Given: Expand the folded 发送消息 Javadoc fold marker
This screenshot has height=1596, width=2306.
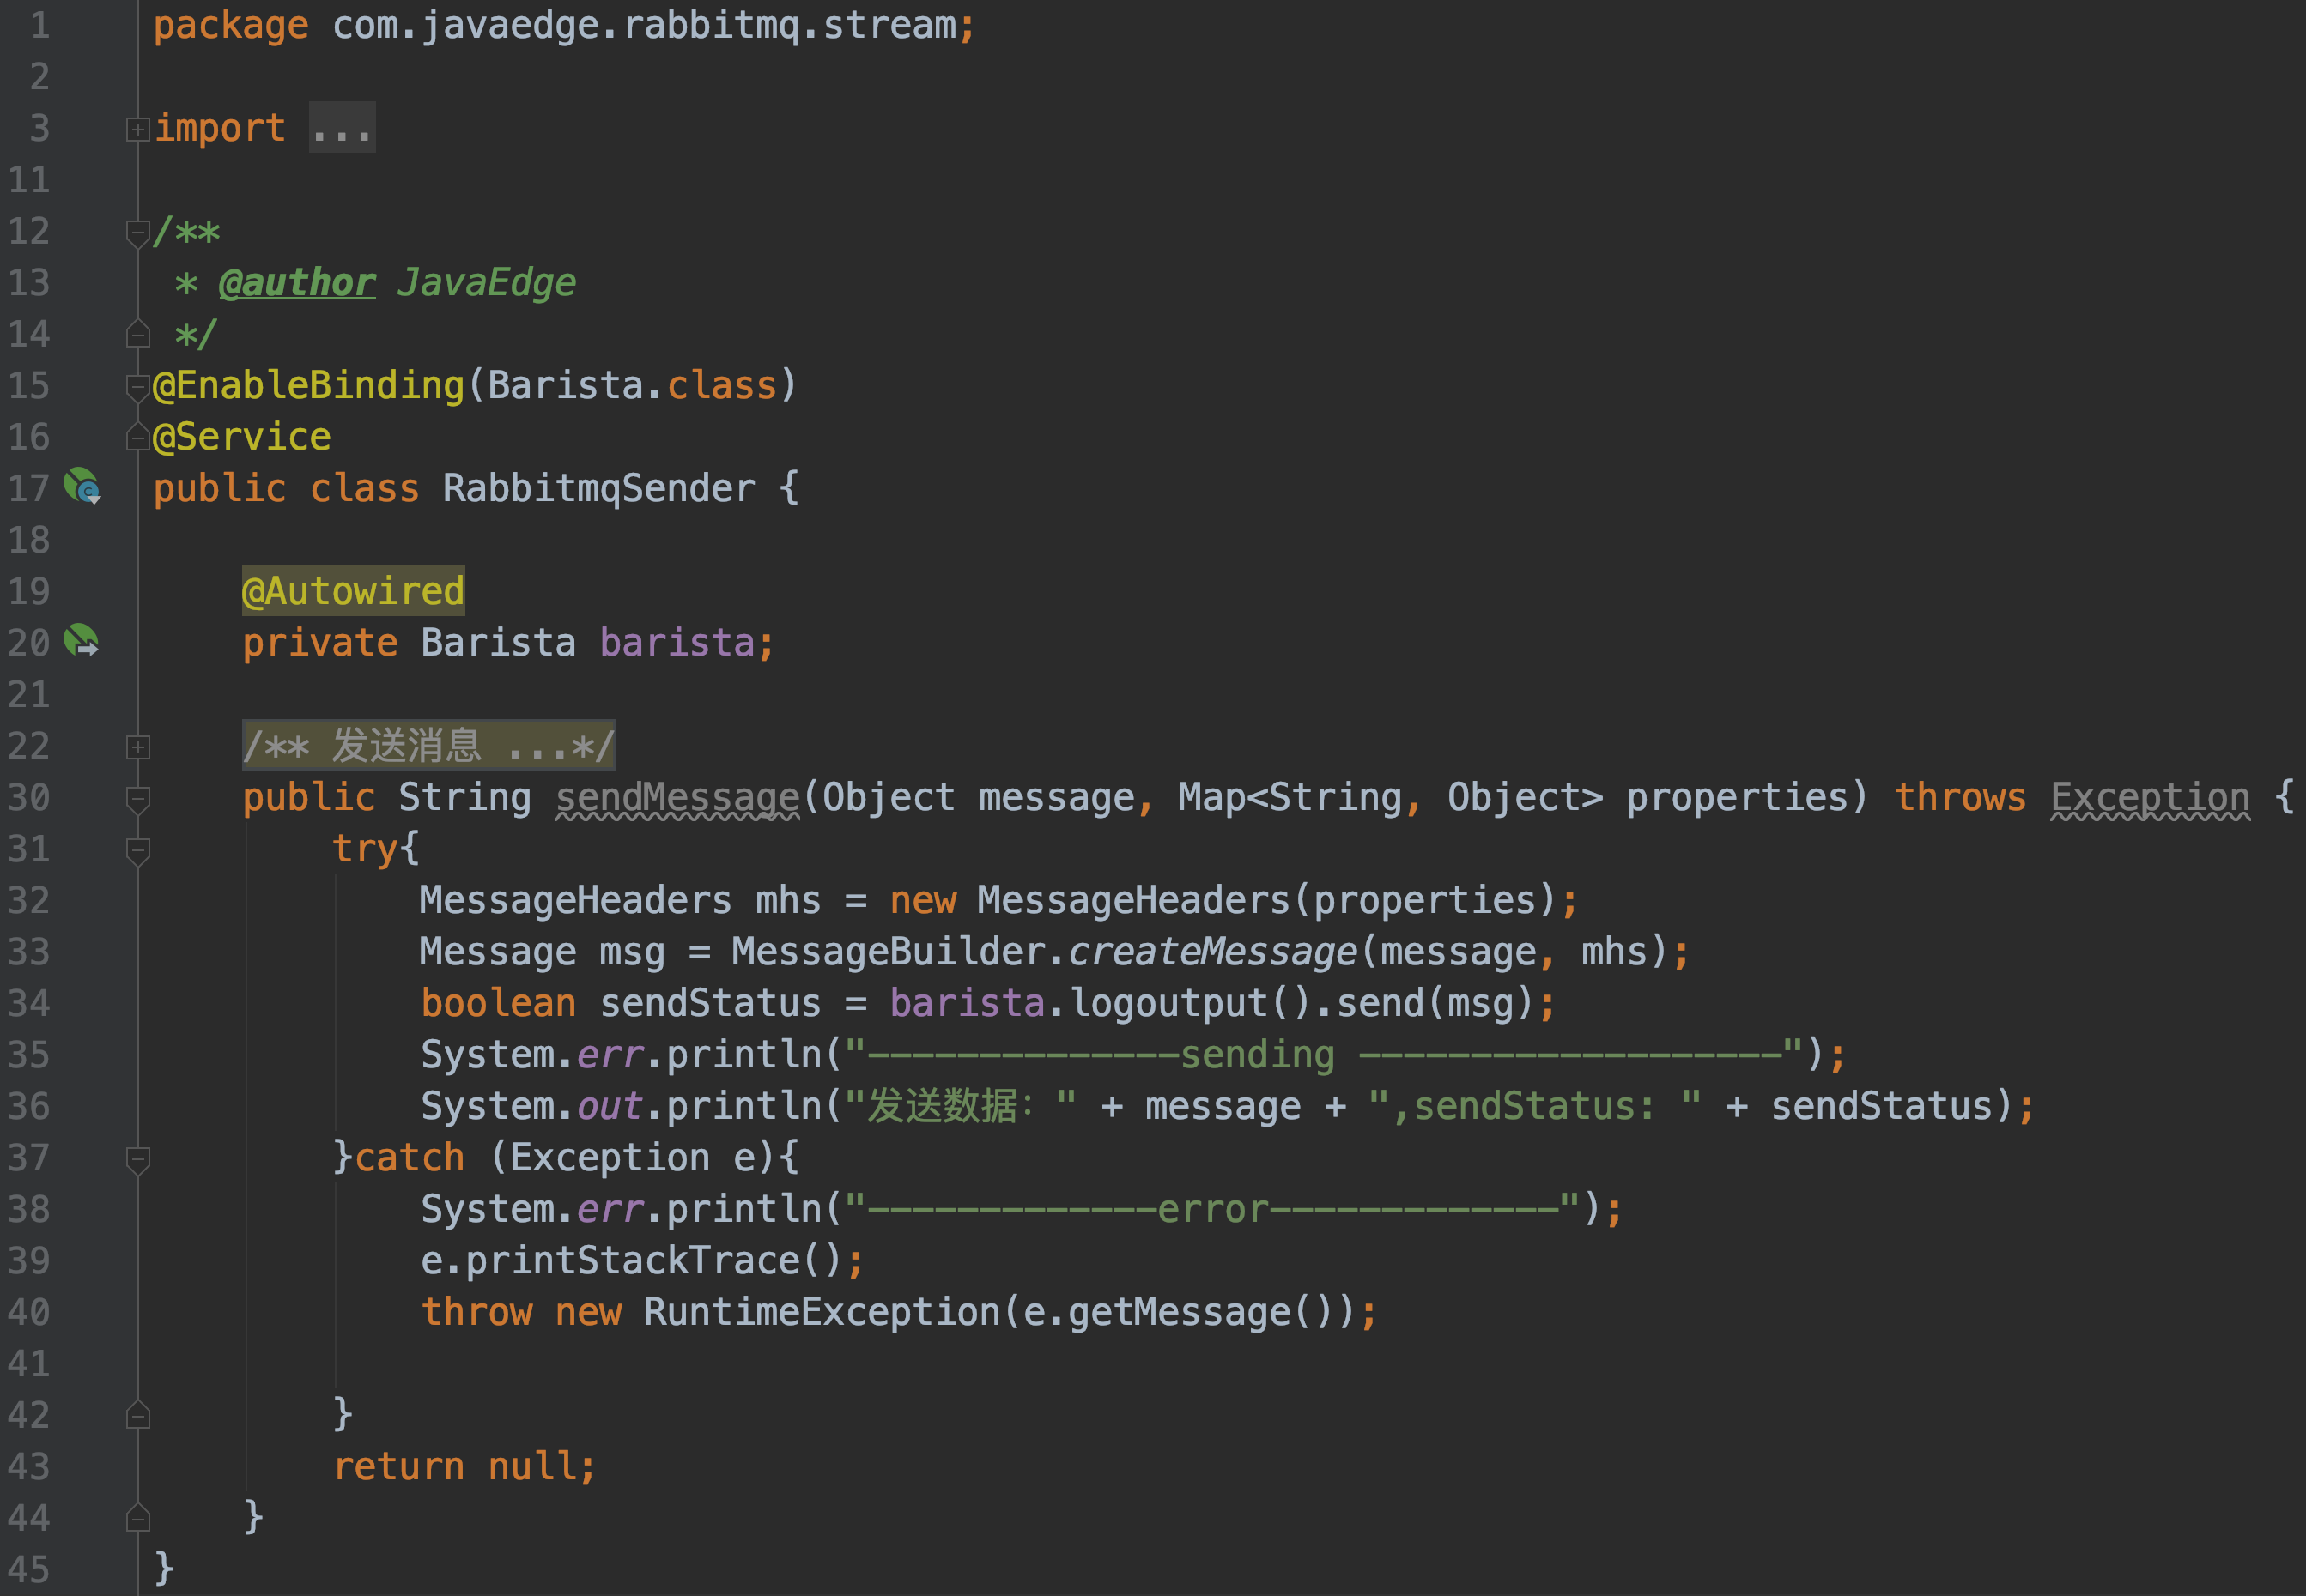Looking at the screenshot, I should tap(138, 747).
